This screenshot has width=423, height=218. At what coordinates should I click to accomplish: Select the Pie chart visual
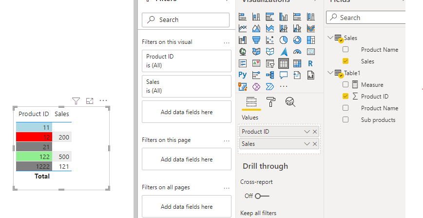pyautogui.click(x=284, y=40)
